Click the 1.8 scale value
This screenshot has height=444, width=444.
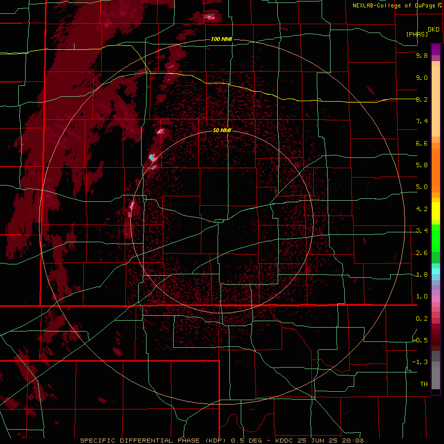[x=422, y=275]
